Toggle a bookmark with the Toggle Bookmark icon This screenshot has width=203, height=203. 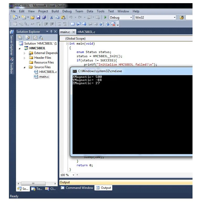pyautogui.click(x=73, y=24)
